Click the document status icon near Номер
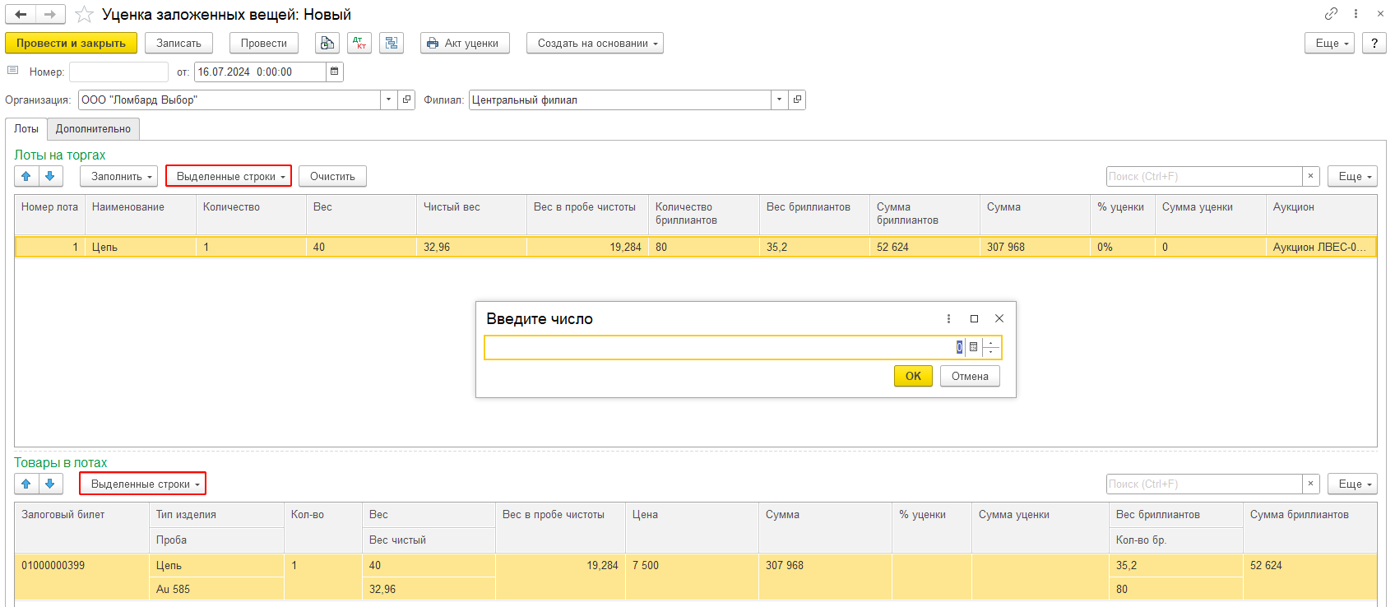Image resolution: width=1395 pixels, height=607 pixels. [12, 71]
